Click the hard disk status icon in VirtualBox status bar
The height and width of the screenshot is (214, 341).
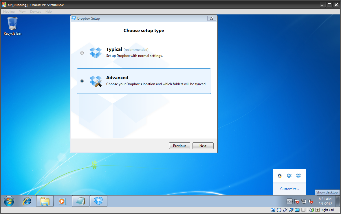coord(273,210)
